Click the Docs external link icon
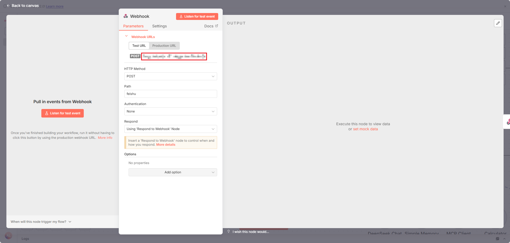Image resolution: width=510 pixels, height=243 pixels. (x=217, y=26)
